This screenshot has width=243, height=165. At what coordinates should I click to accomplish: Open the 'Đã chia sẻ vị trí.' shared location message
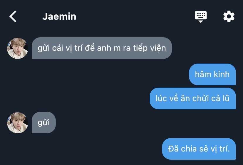[199, 149]
